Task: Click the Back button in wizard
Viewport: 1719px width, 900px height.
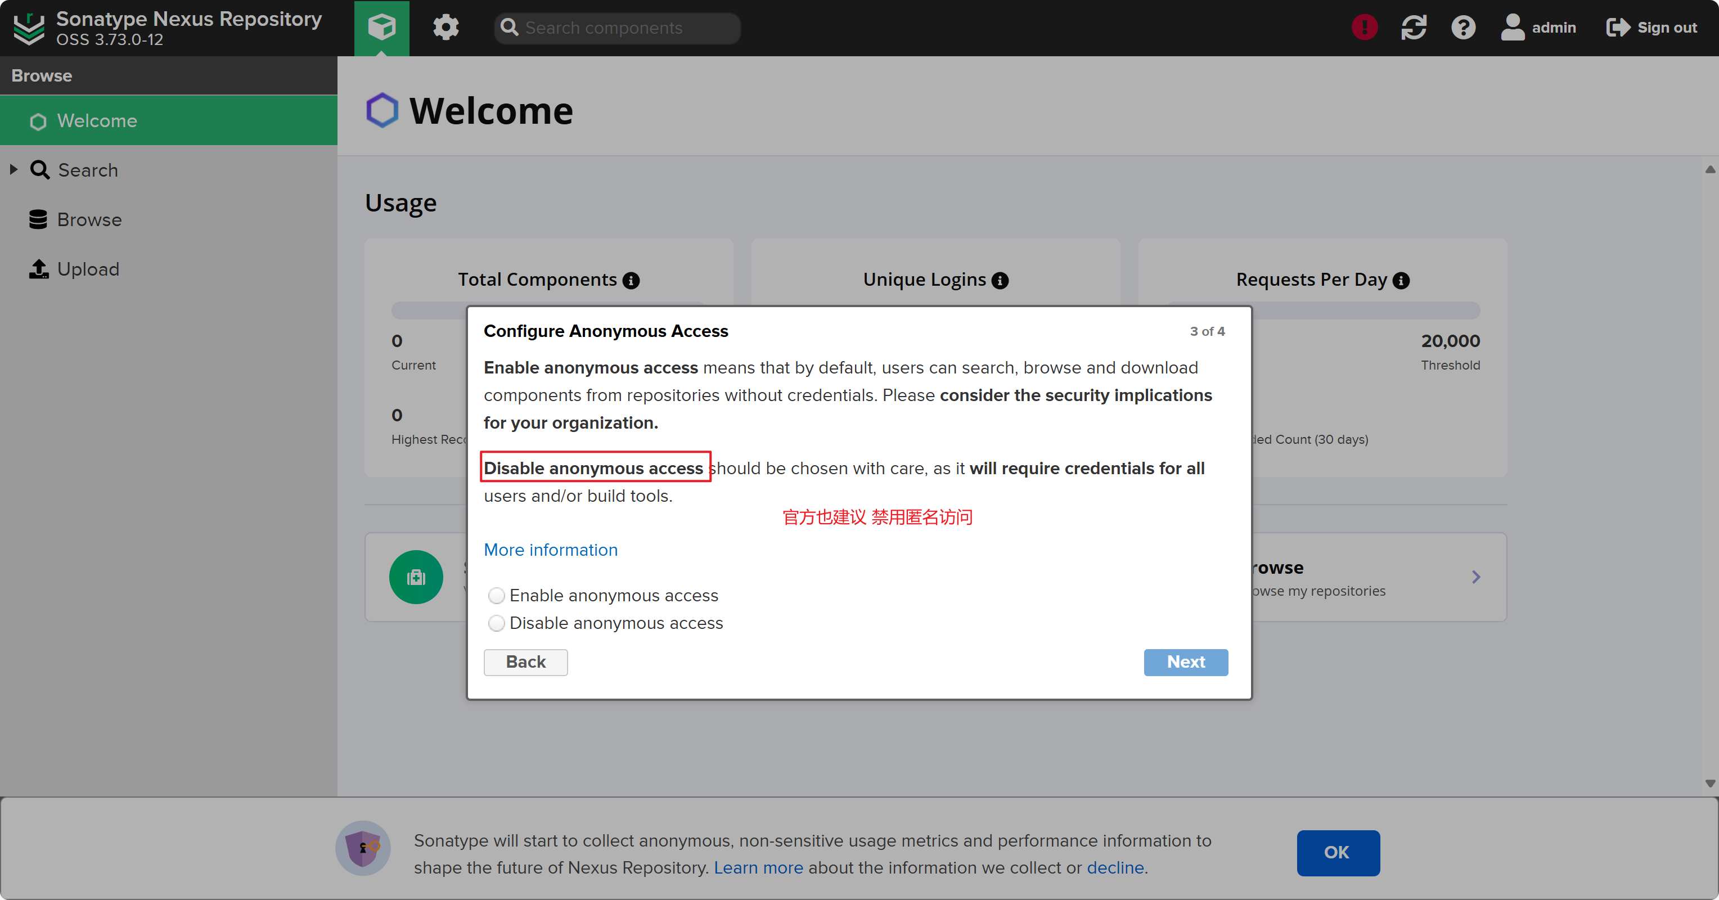Action: [526, 662]
